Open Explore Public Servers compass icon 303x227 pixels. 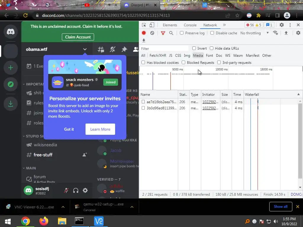click(x=11, y=84)
